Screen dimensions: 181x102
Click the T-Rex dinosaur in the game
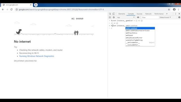[x=19, y=32]
